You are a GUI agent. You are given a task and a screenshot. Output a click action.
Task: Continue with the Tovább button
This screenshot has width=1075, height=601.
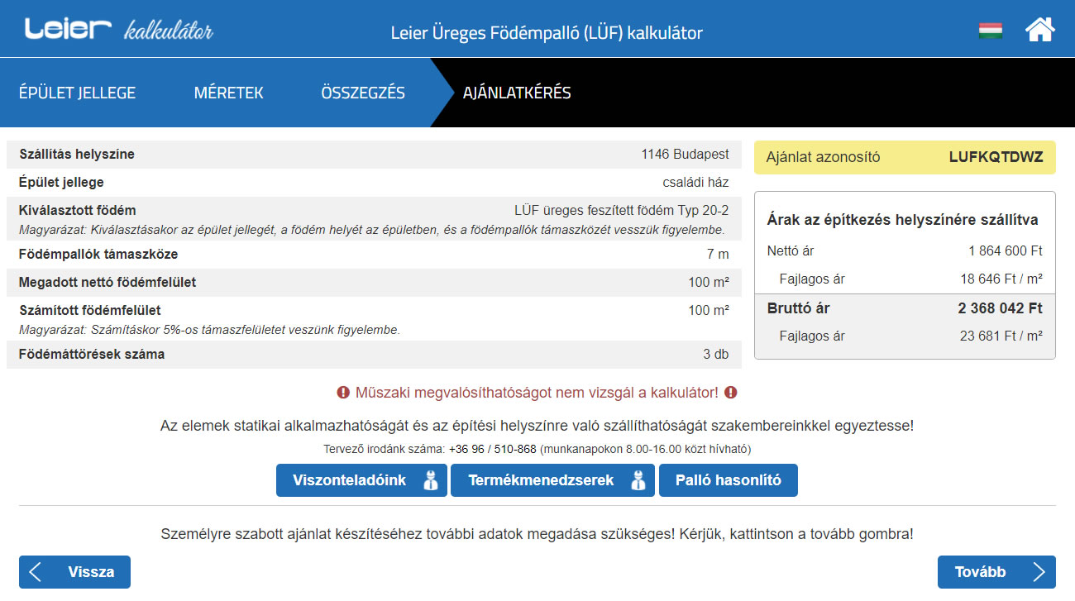[996, 572]
